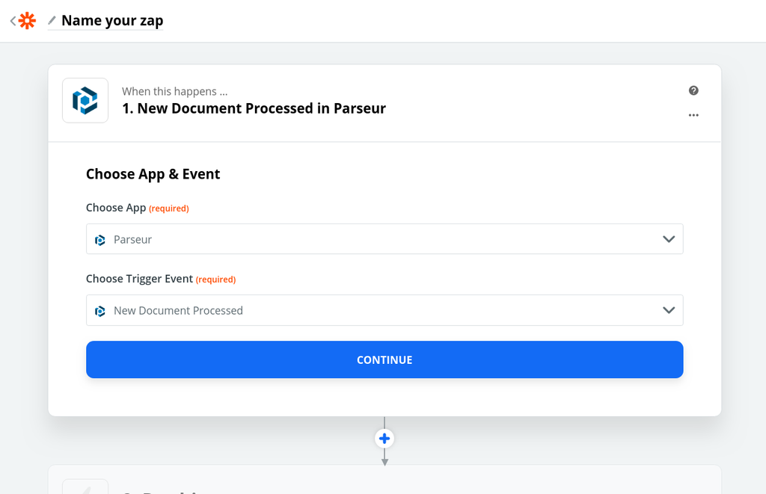Click the Parseur icon inside the Trigger Event field
The width and height of the screenshot is (766, 494).
click(100, 310)
